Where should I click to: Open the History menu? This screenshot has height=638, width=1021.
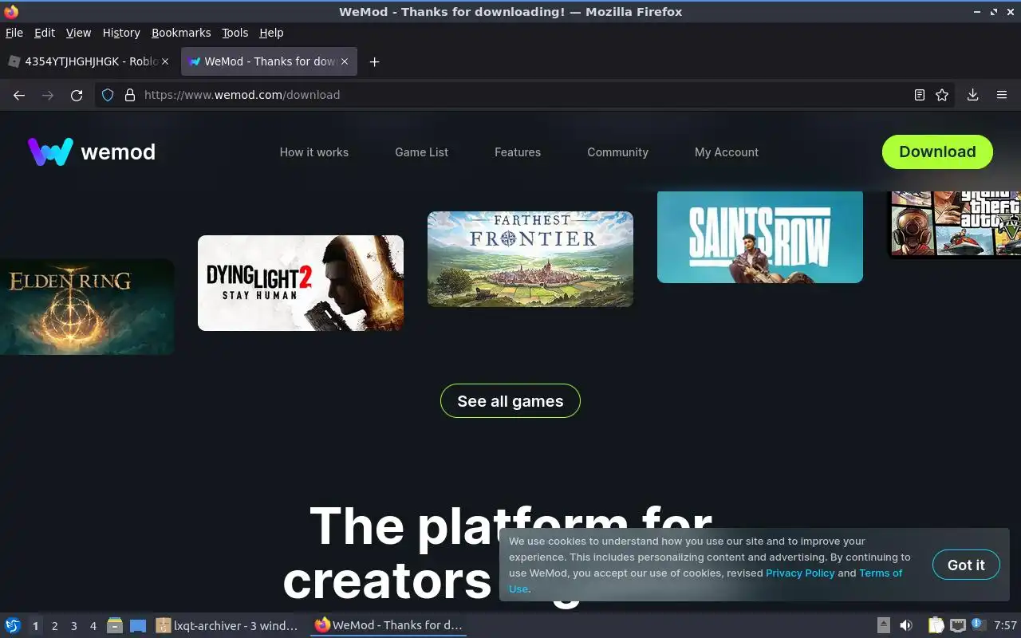click(121, 33)
